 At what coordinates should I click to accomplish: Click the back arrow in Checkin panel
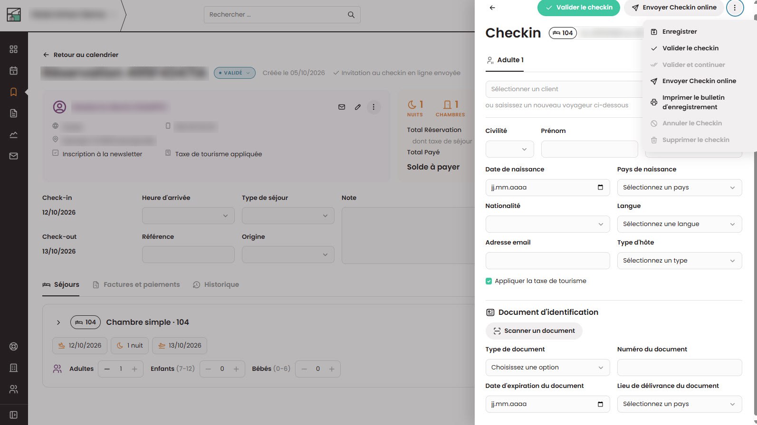tap(492, 8)
